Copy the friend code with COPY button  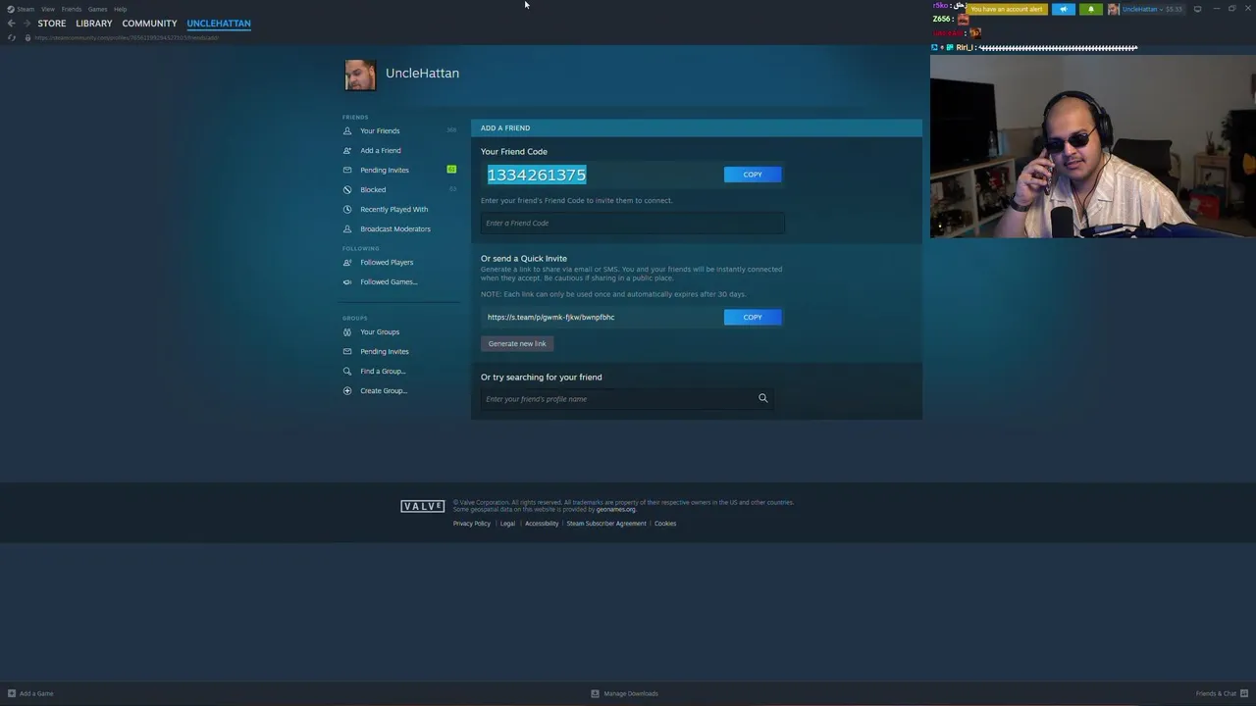tap(753, 175)
